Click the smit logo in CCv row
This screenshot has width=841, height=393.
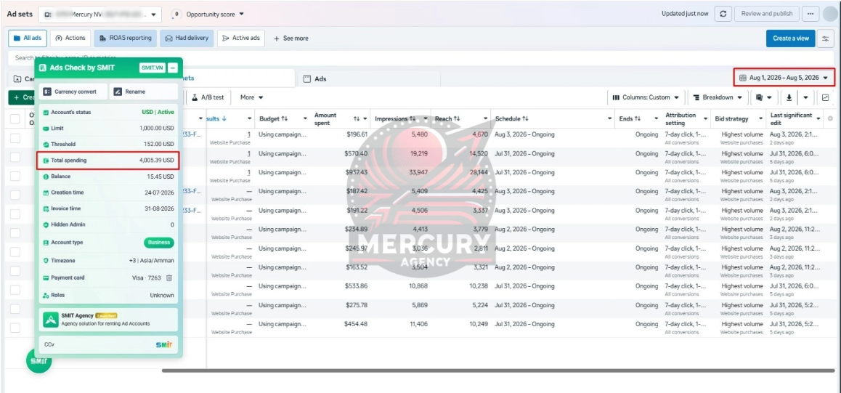(164, 344)
